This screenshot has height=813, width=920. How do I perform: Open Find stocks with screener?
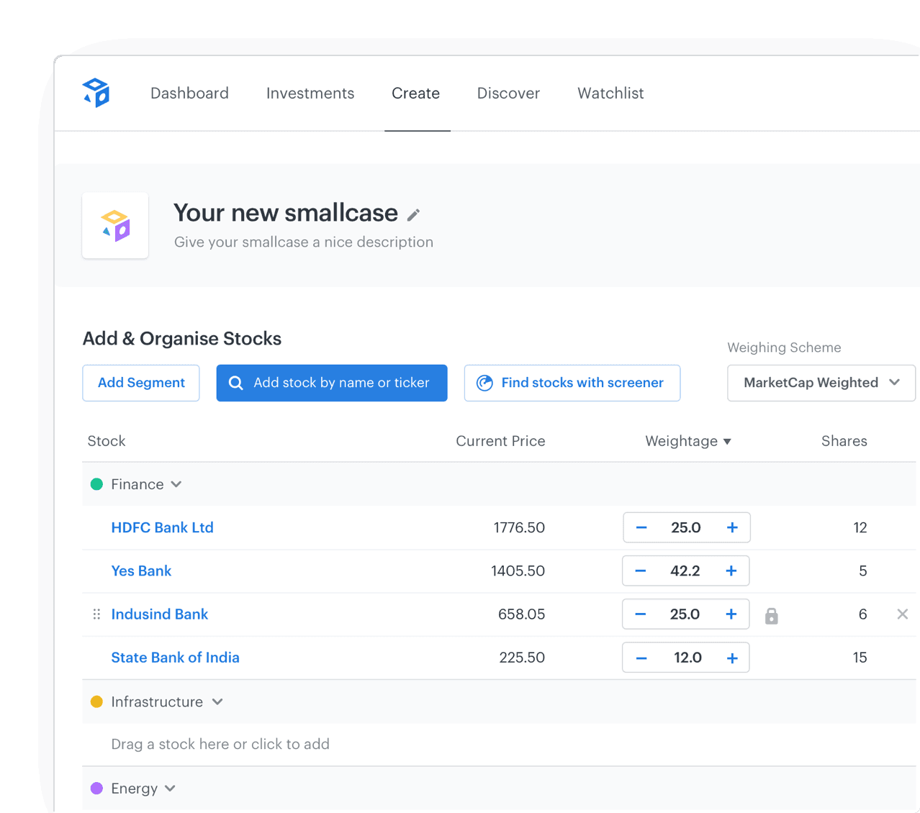pyautogui.click(x=572, y=383)
